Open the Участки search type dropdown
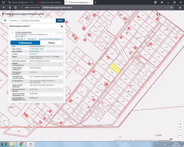 click(x=14, y=20)
